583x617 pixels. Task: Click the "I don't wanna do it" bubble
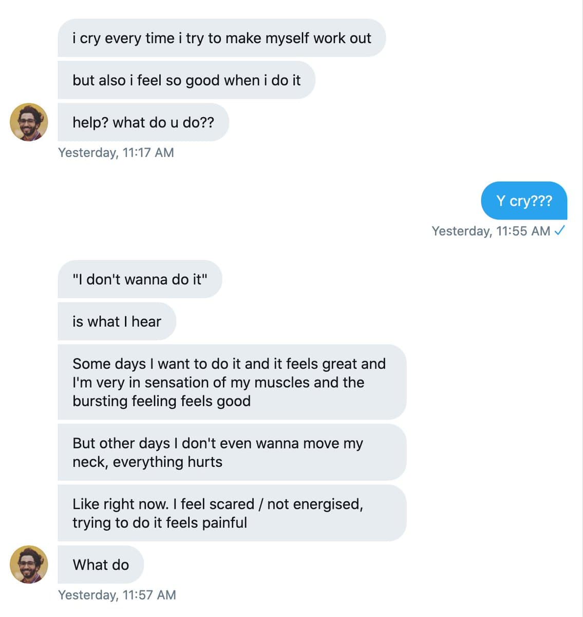(140, 279)
